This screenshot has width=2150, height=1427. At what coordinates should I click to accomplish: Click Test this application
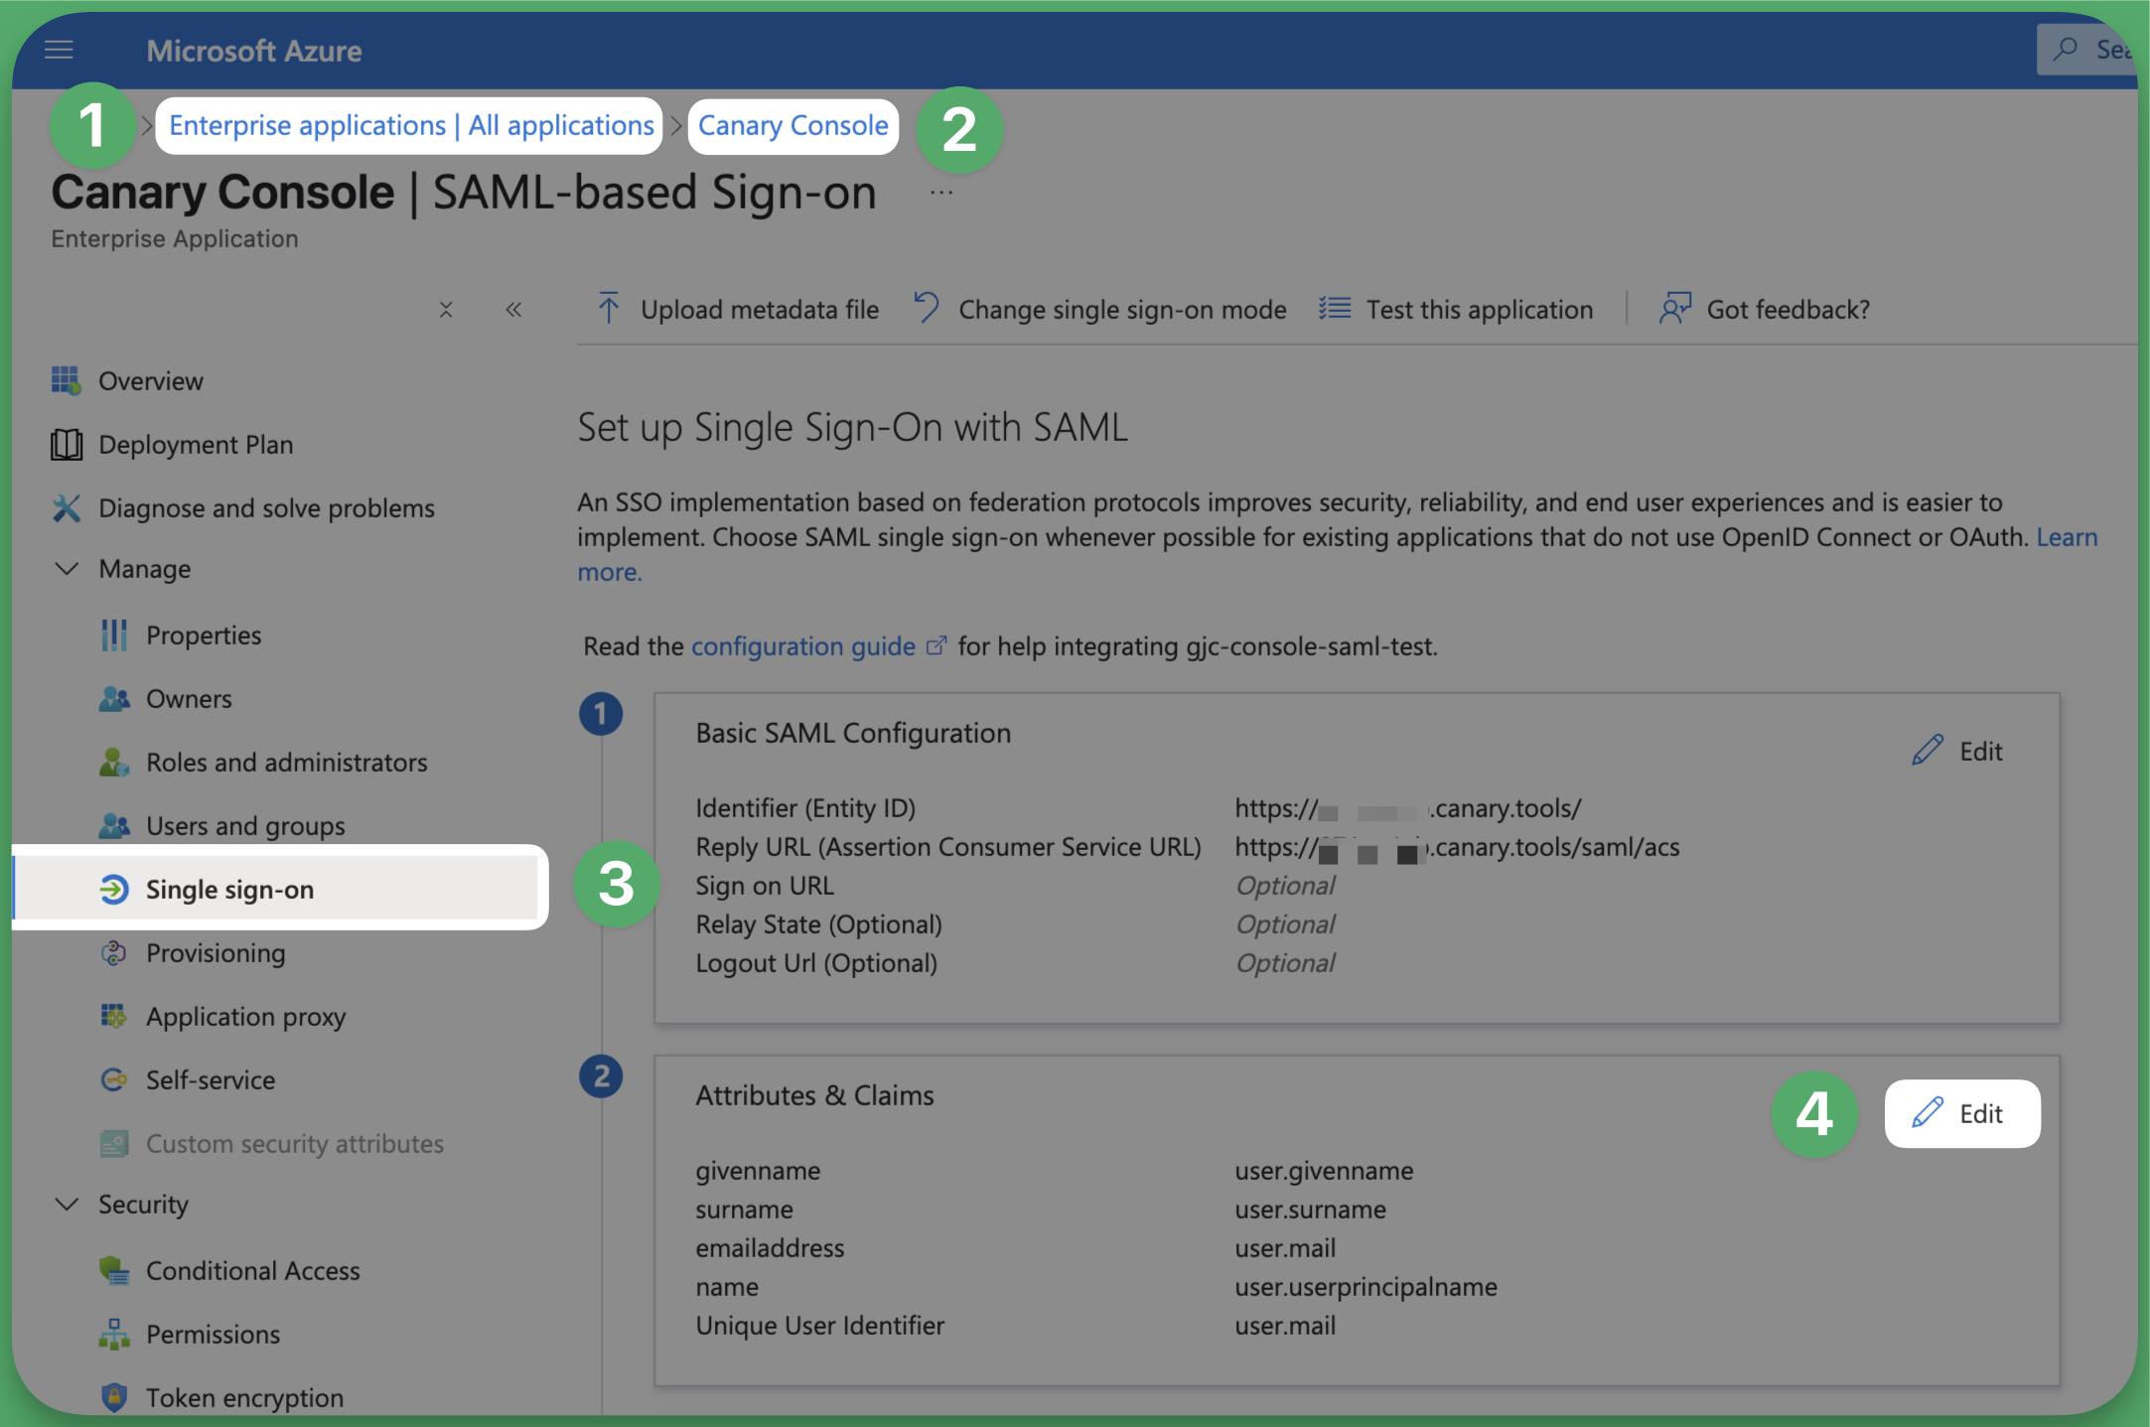1456,309
